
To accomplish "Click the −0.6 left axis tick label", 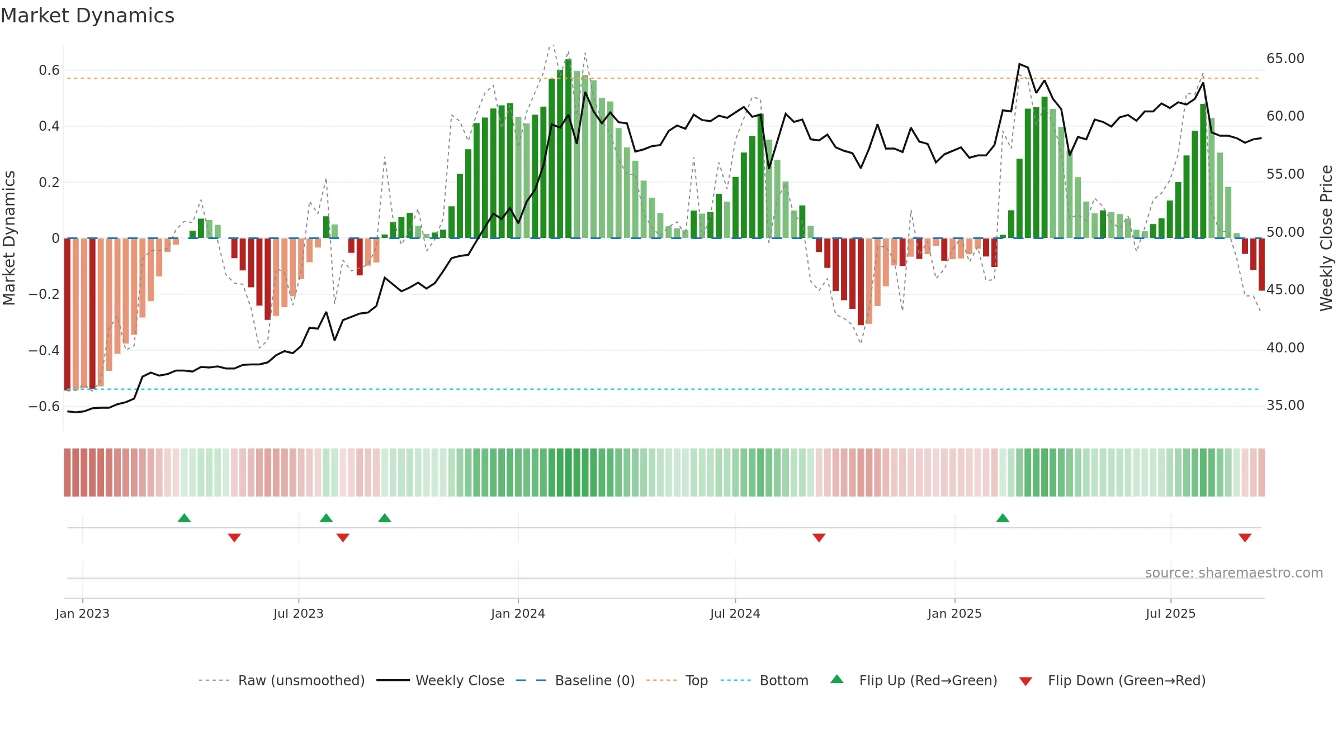I will (x=44, y=406).
